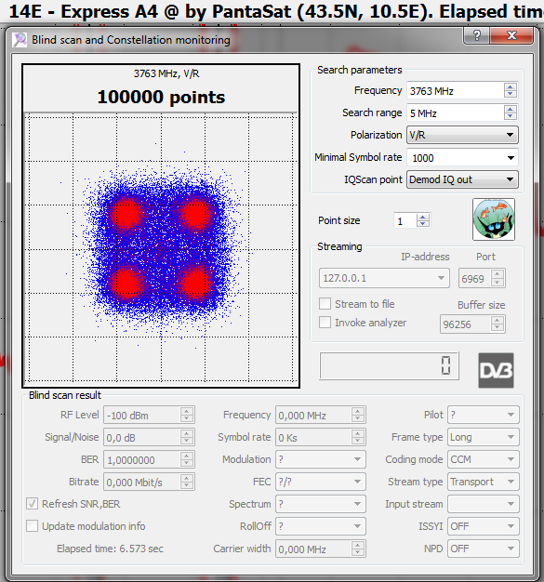The width and height of the screenshot is (544, 582).
Task: Click the 100000 points header
Action: tap(161, 98)
